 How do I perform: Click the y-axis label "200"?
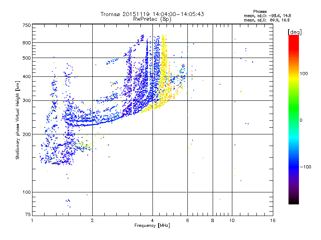26,134
